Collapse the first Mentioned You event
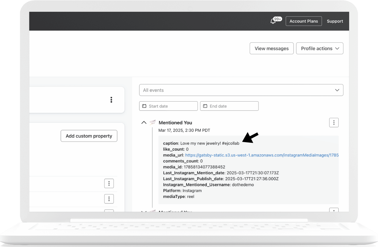This screenshot has height=247, width=378. (x=144, y=123)
